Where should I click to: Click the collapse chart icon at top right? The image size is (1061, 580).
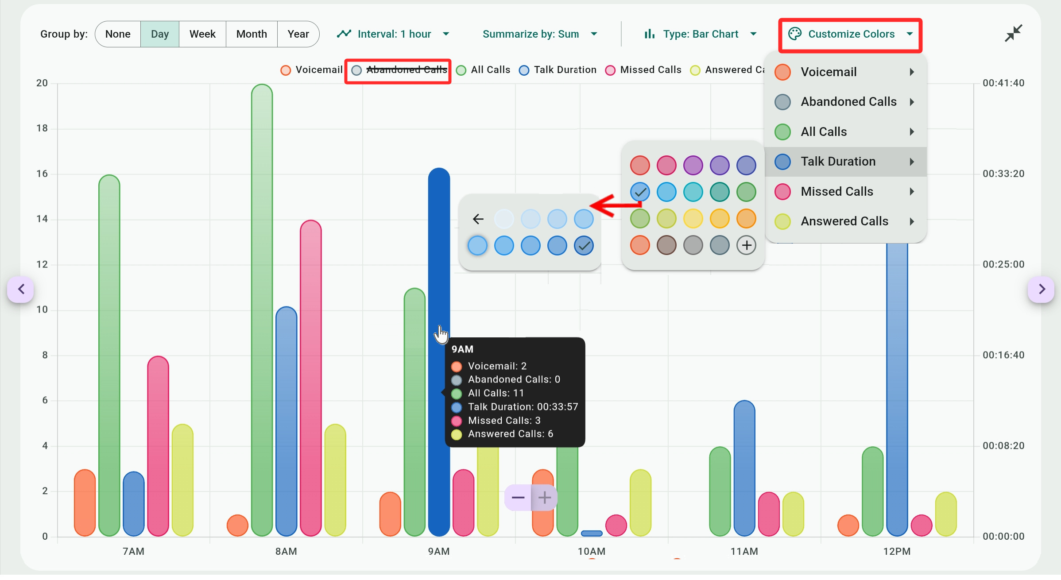point(1013,33)
